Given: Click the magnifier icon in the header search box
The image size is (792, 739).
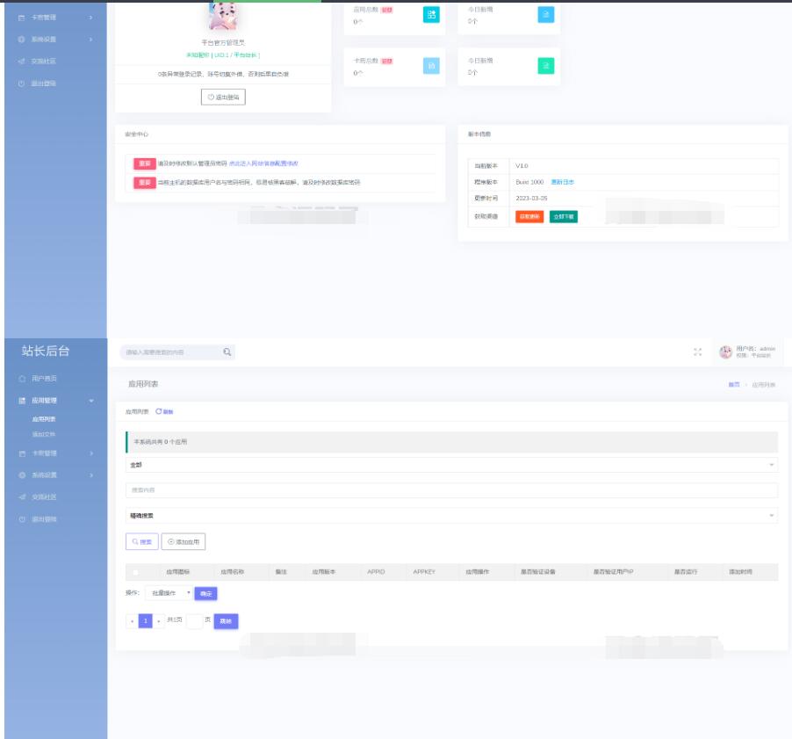Looking at the screenshot, I should point(227,352).
